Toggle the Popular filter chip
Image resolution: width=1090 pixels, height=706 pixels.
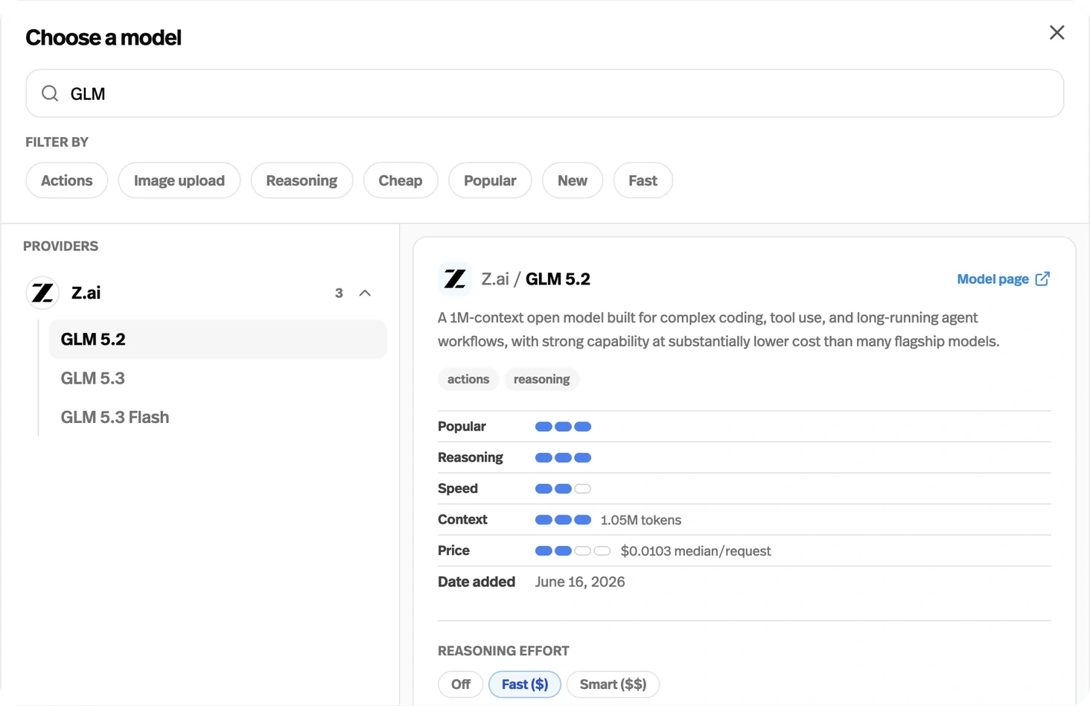490,180
